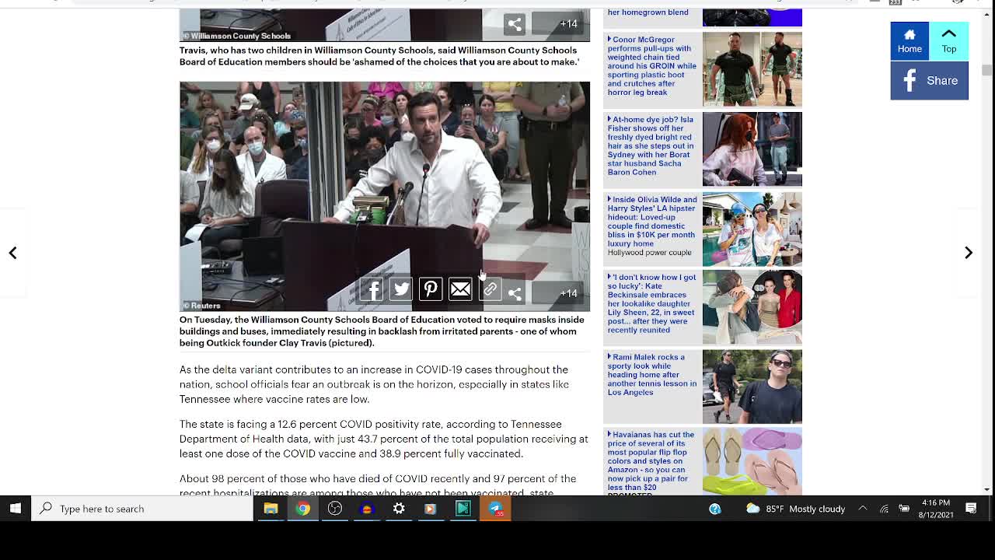995x560 pixels.
Task: Click the Facebook Share button
Action: pos(930,81)
